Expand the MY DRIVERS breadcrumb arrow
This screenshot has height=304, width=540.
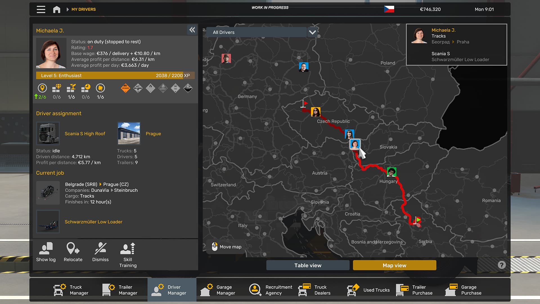(67, 9)
